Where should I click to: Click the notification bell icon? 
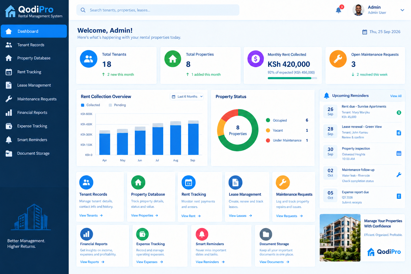tap(338, 10)
